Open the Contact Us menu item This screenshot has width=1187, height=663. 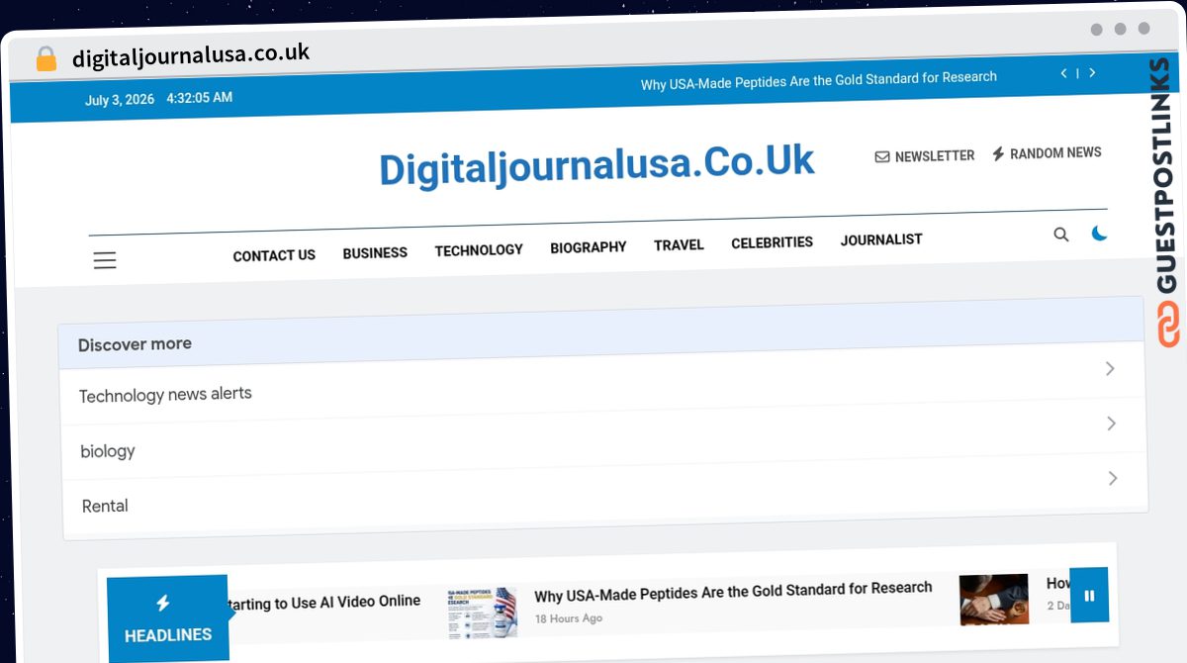click(x=274, y=255)
